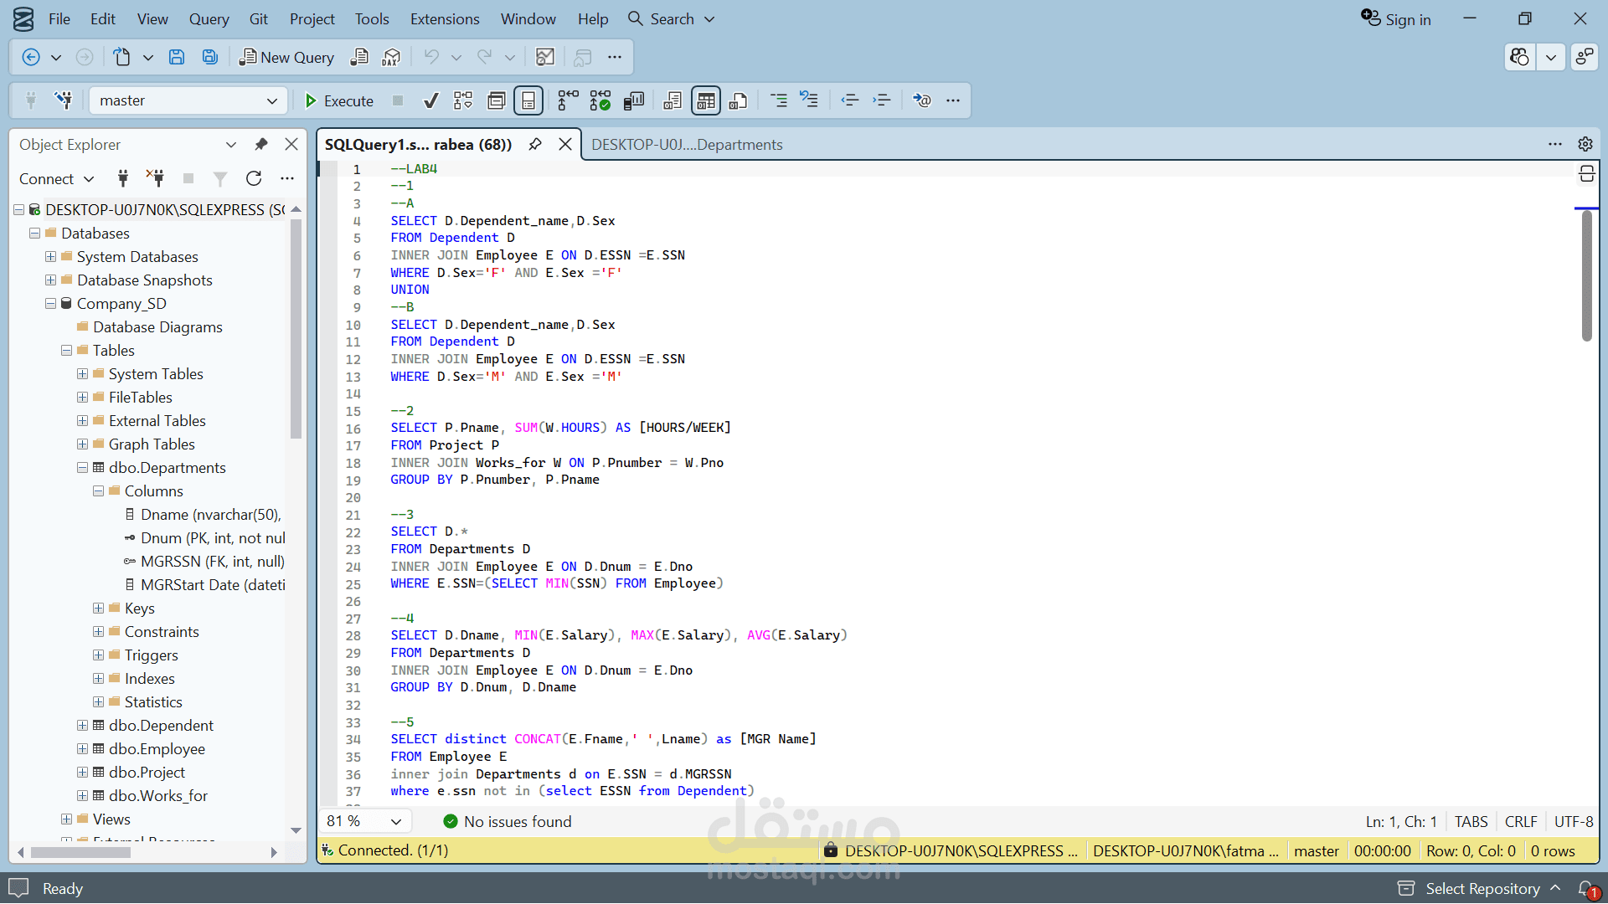This screenshot has height=904, width=1608.
Task: Expand System Databases node
Action: pos(50,257)
